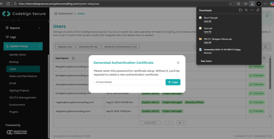Click the Logs sliders icon

(x=7, y=37)
